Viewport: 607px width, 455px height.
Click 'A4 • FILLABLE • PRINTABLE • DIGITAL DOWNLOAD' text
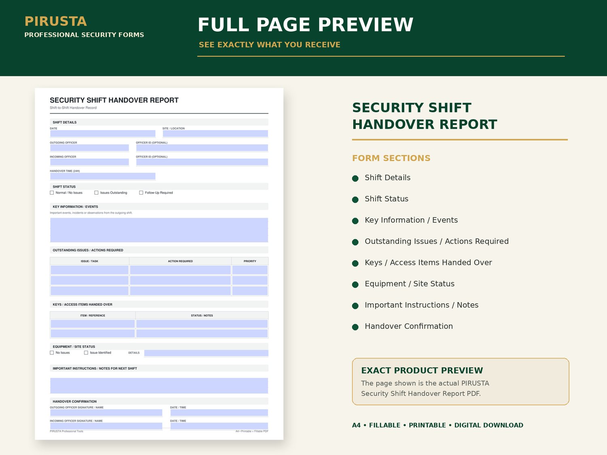(437, 425)
